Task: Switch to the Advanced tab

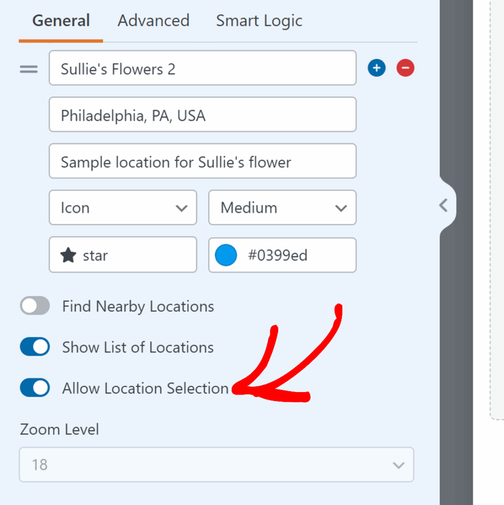Action: [x=153, y=21]
